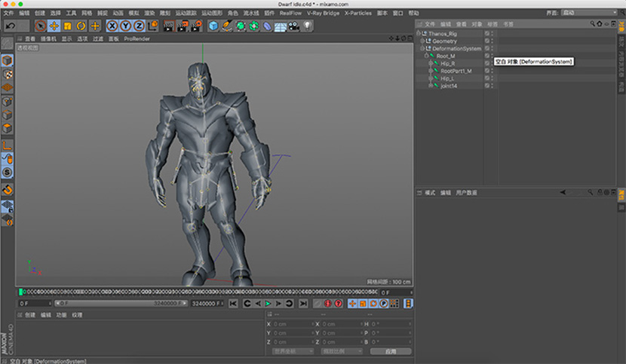
Task: Click the preview range slider bar
Action: tap(121, 304)
